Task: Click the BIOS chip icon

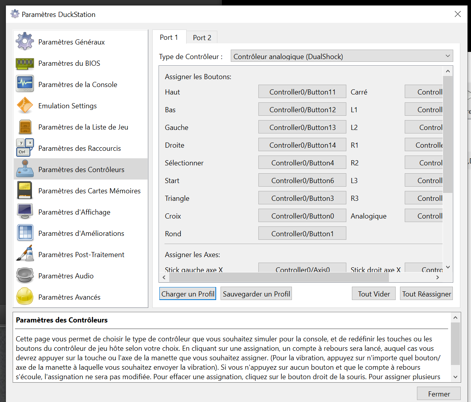Action: (25, 63)
